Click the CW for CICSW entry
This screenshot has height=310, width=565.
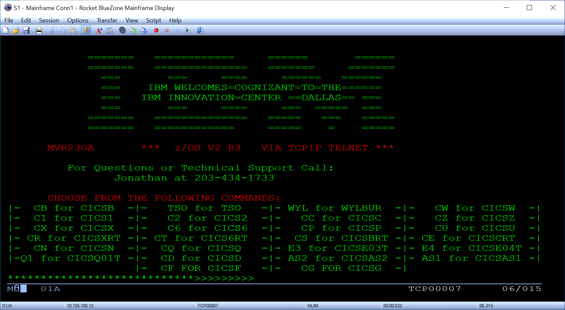[475, 208]
